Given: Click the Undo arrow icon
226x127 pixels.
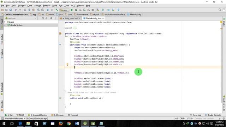Looking at the screenshot, I should pyautogui.click(x=16, y=10).
